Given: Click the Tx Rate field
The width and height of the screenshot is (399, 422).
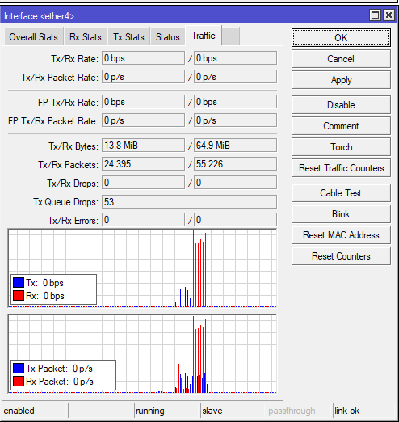Looking at the screenshot, I should coord(143,58).
